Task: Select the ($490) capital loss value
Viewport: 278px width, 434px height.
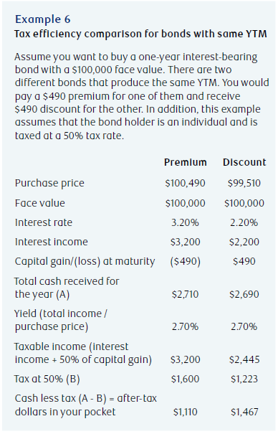Action: click(185, 261)
